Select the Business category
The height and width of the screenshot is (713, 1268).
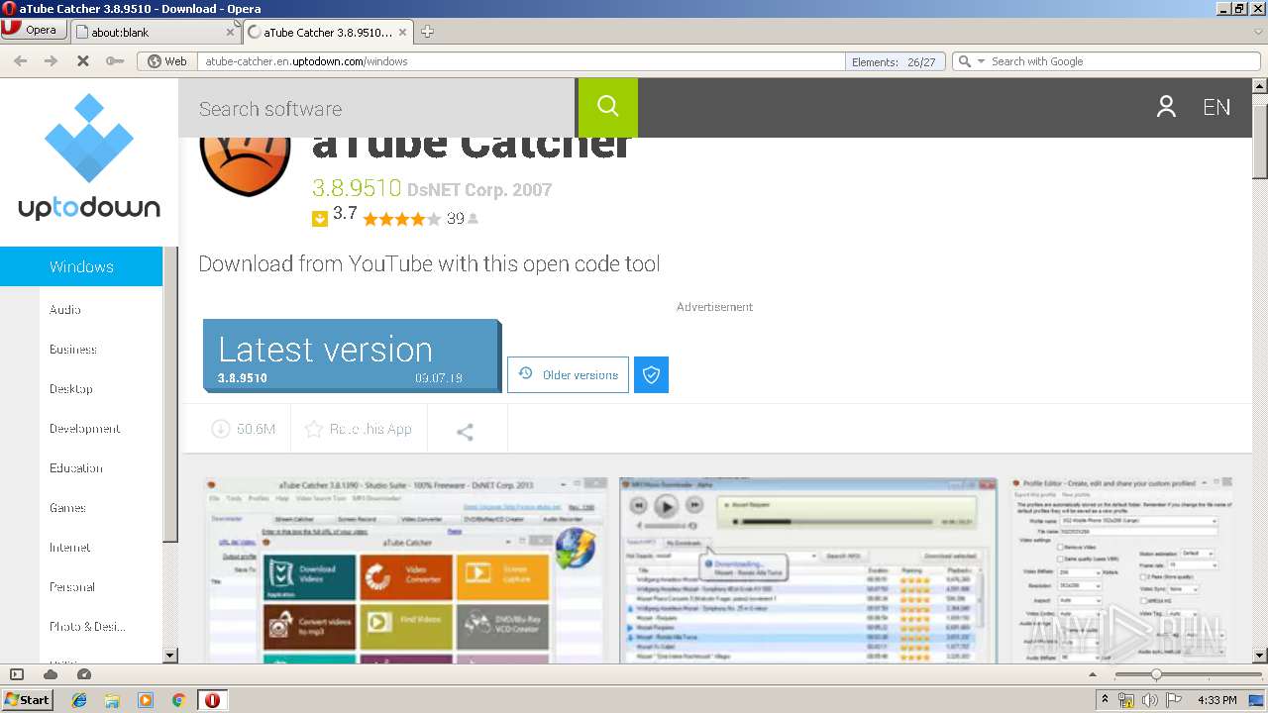(x=73, y=349)
